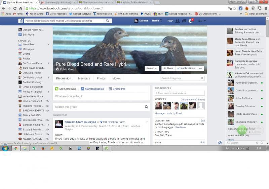Click the Share button on the group cover
Image resolution: width=269 pixels, height=189 pixels.
tap(168, 68)
